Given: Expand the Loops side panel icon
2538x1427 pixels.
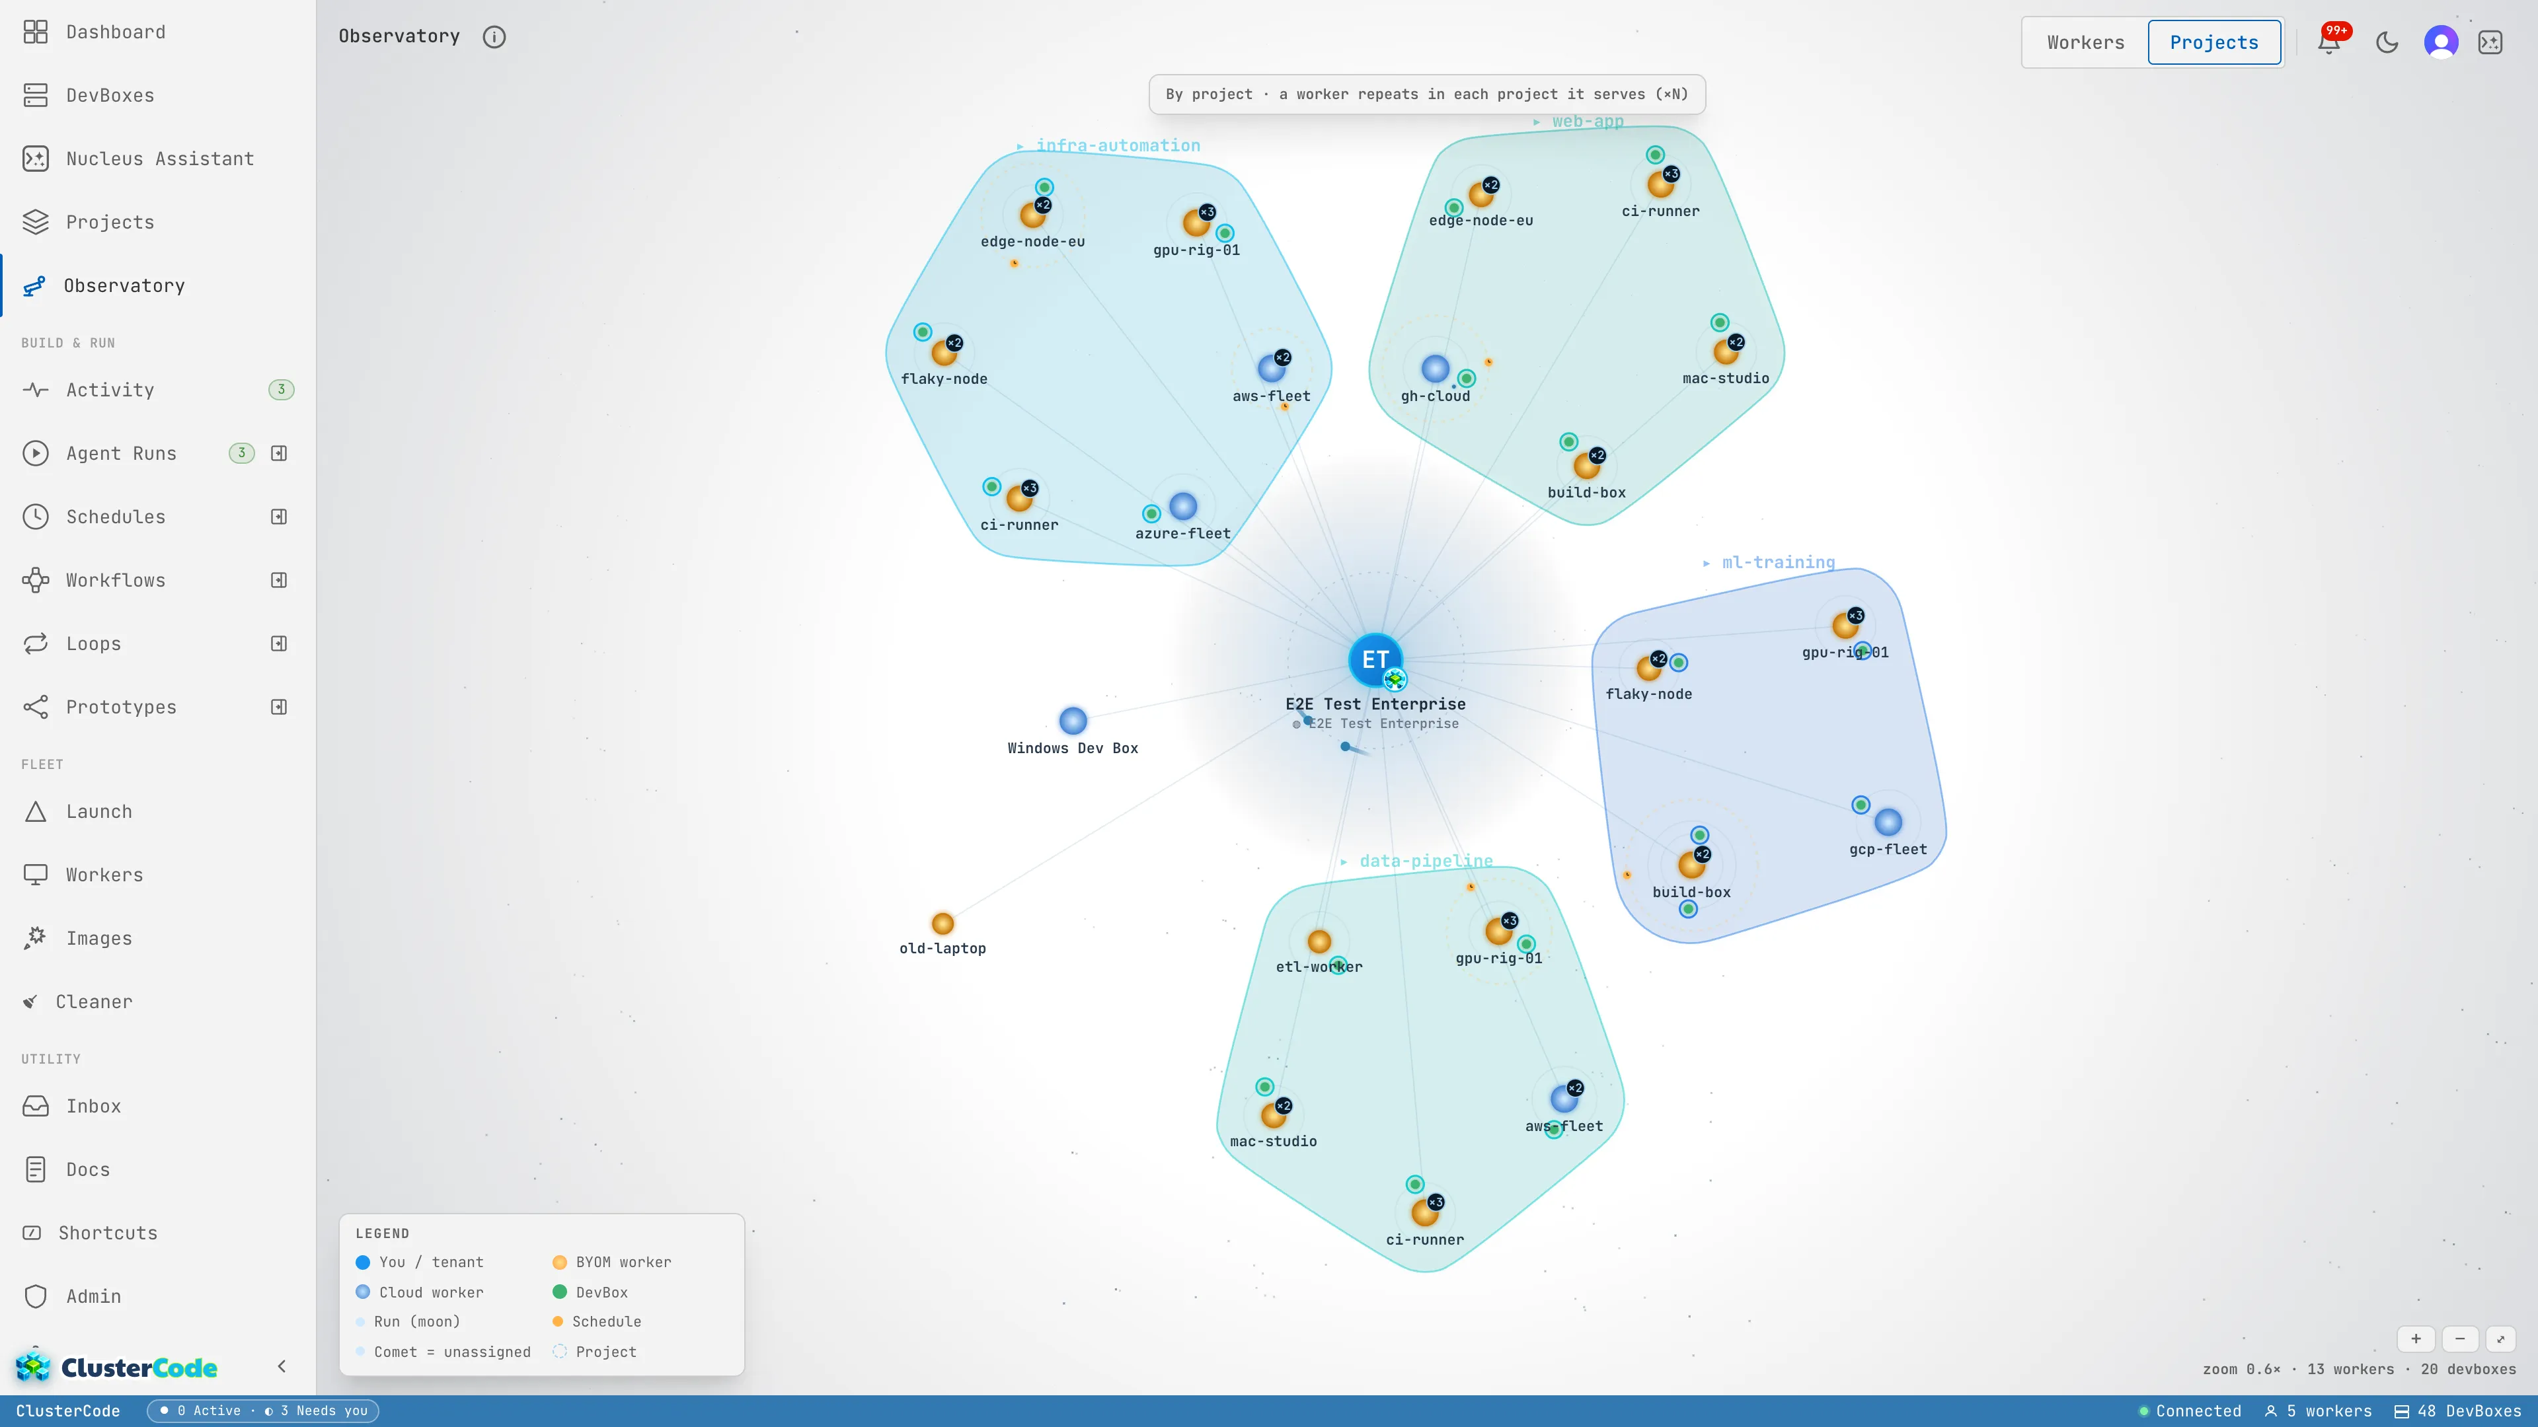Looking at the screenshot, I should coord(279,644).
